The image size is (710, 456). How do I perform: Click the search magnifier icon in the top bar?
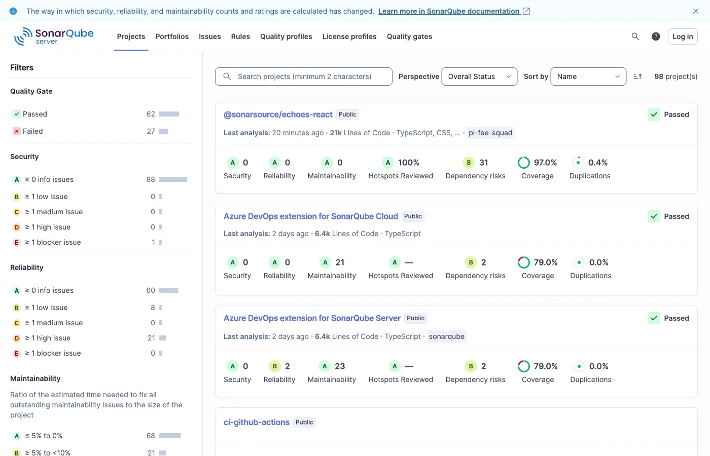[635, 36]
